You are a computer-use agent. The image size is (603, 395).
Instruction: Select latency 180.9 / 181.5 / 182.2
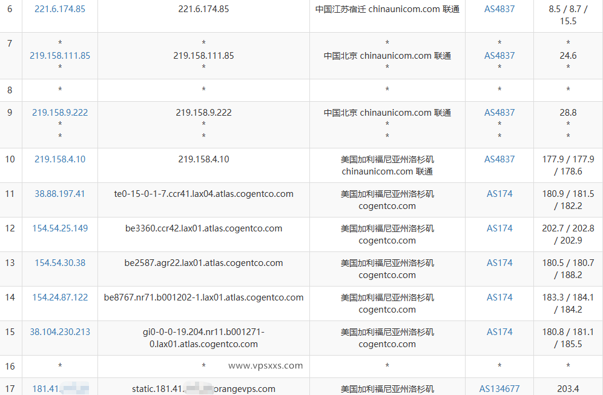point(568,200)
